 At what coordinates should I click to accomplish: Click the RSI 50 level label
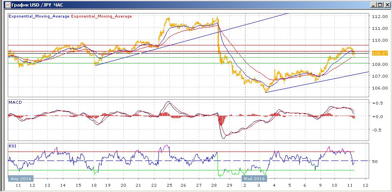pos(374,161)
